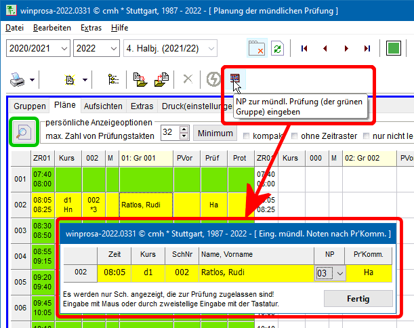Enable the 'kompakt' checkbox
Viewport: 414px width, 328px height.
pyautogui.click(x=247, y=137)
